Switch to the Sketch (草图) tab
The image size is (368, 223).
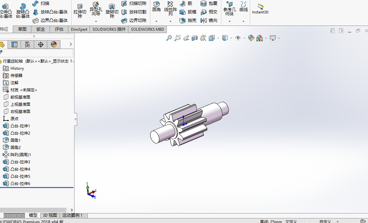point(22,29)
